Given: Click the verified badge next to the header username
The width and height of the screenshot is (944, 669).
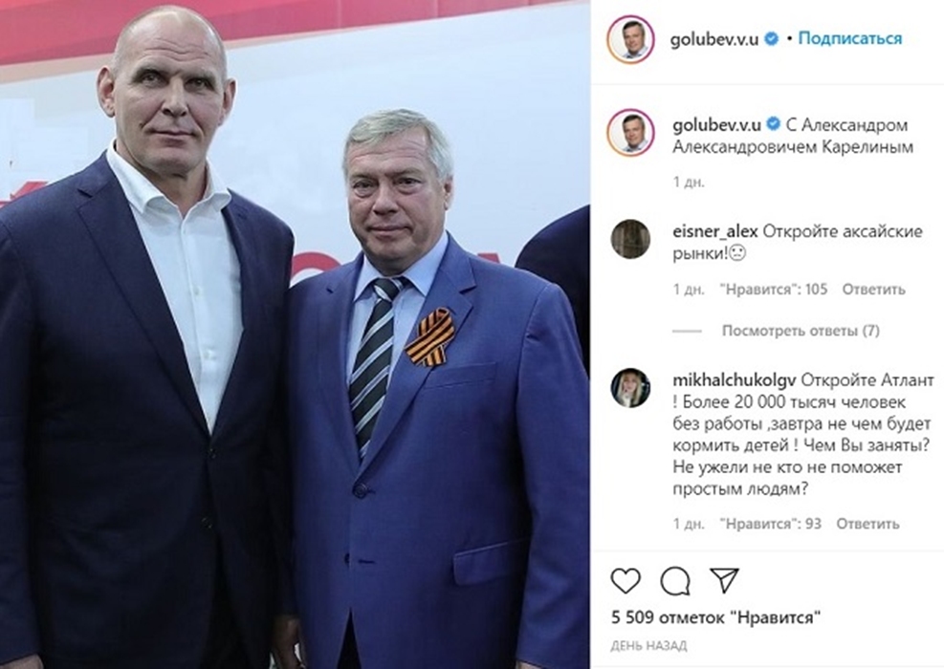Looking at the screenshot, I should (x=771, y=38).
